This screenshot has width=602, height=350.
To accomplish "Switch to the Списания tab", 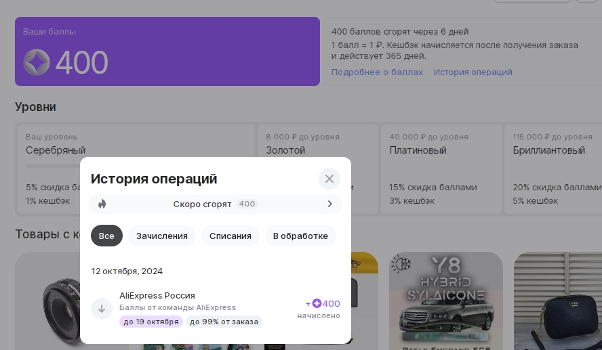I will click(x=230, y=236).
